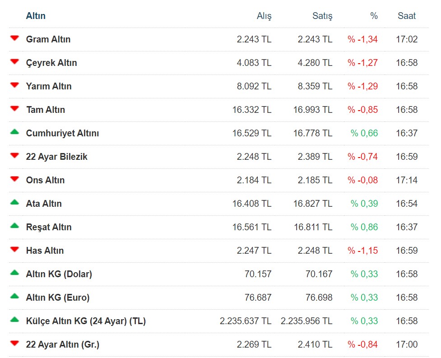The height and width of the screenshot is (358, 441).
Task: Click the green up arrow beside Cumhuriyet Altını
Action: tap(15, 132)
